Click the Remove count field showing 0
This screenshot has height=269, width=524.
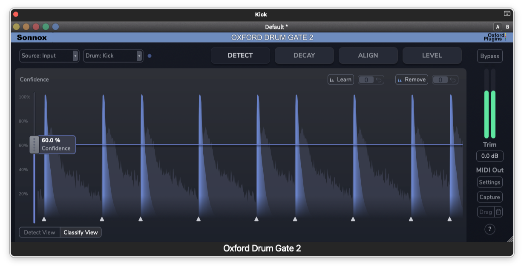point(440,80)
